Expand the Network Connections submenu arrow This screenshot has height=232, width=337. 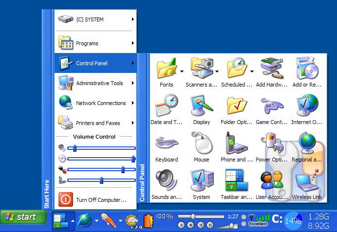(133, 103)
